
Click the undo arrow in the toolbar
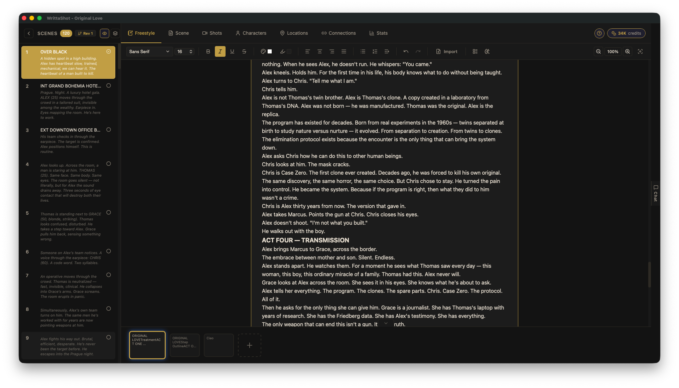[x=406, y=51]
